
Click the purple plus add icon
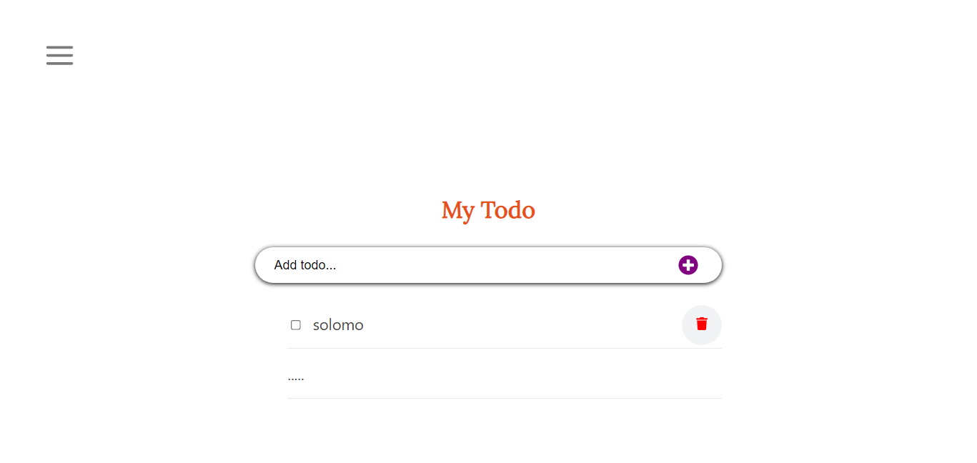(x=688, y=265)
